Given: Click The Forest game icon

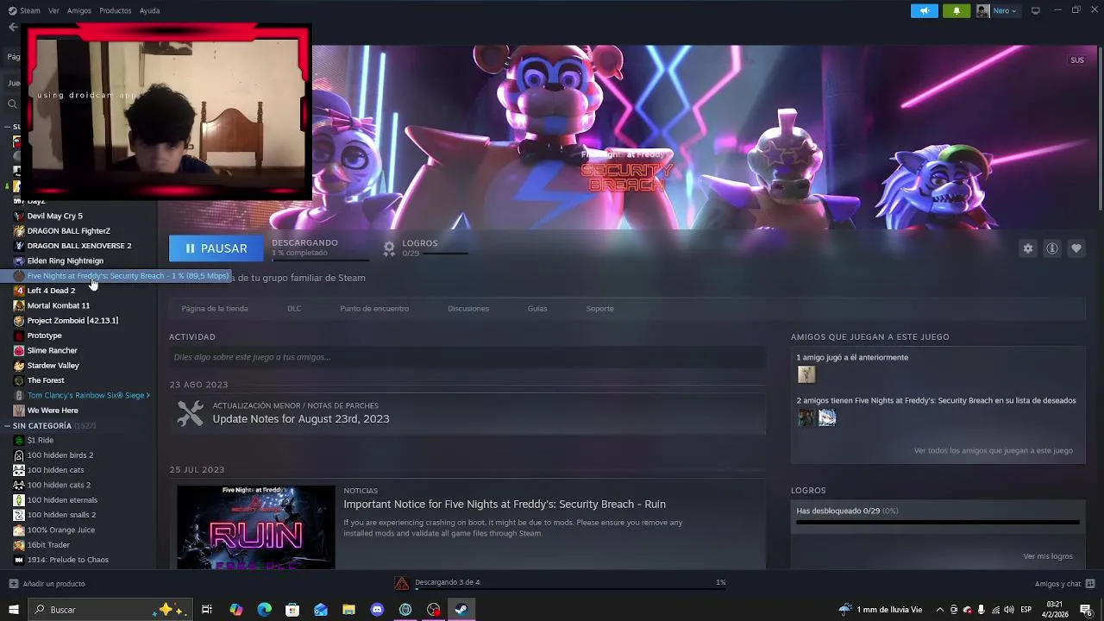Looking at the screenshot, I should [x=19, y=380].
